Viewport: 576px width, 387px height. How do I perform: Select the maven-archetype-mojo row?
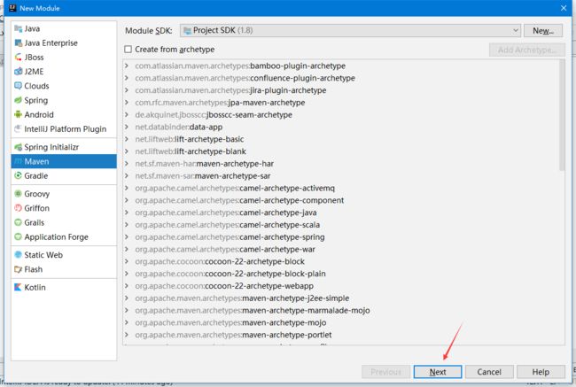(x=341, y=322)
